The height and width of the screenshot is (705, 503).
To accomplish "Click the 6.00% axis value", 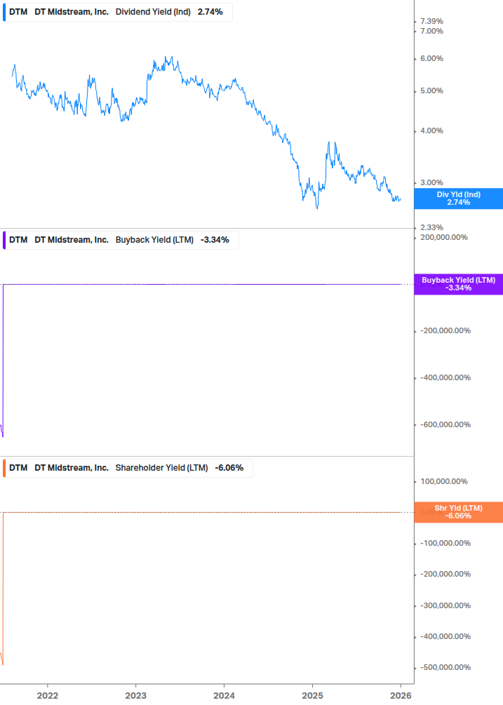I will (431, 58).
